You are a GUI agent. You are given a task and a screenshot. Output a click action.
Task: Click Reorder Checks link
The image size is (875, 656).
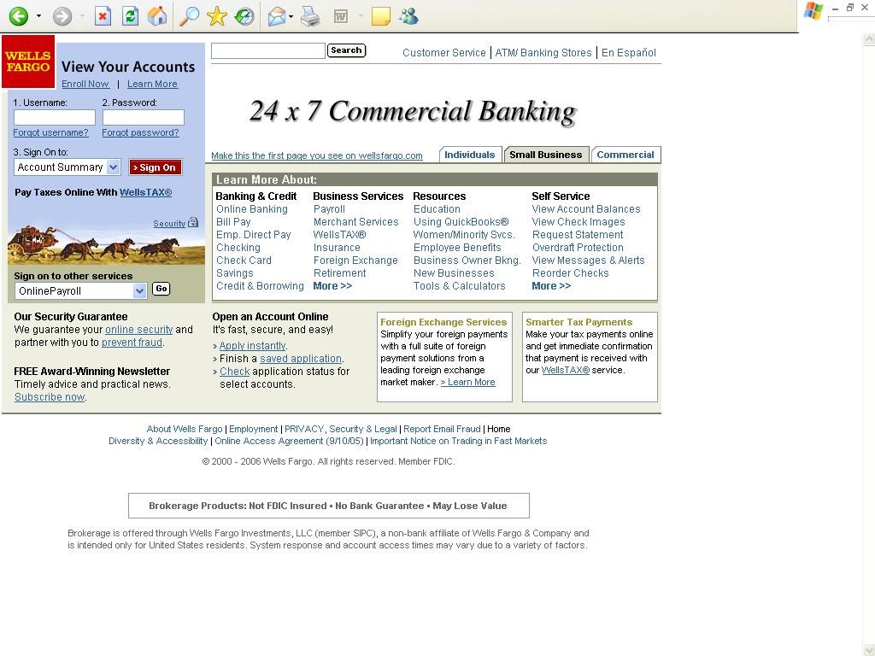tap(570, 272)
